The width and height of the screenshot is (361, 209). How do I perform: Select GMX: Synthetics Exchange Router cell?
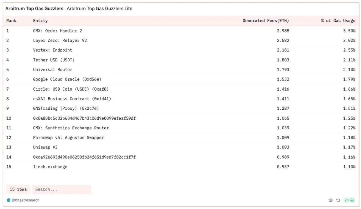click(71, 128)
